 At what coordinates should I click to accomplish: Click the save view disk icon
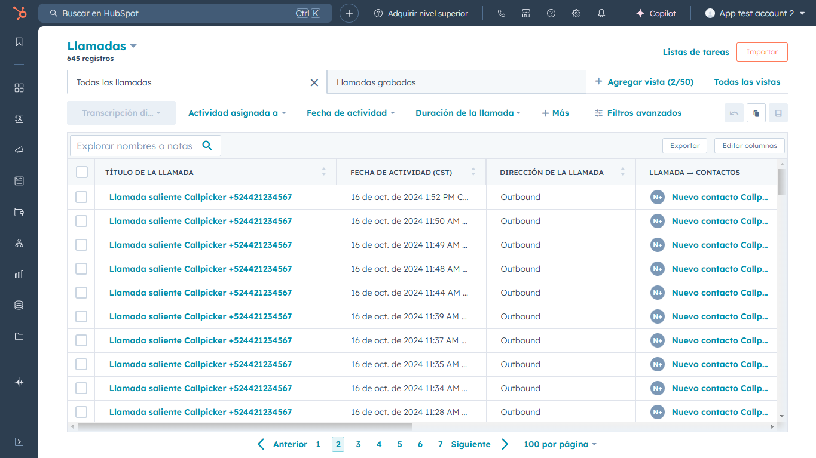click(778, 113)
